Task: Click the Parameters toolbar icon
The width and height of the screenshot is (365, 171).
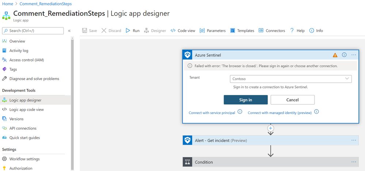Action: [202, 30]
